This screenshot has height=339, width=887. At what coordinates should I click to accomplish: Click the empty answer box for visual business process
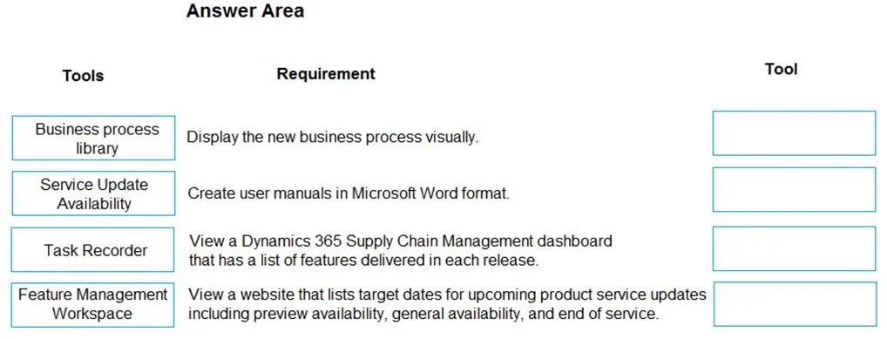(795, 133)
